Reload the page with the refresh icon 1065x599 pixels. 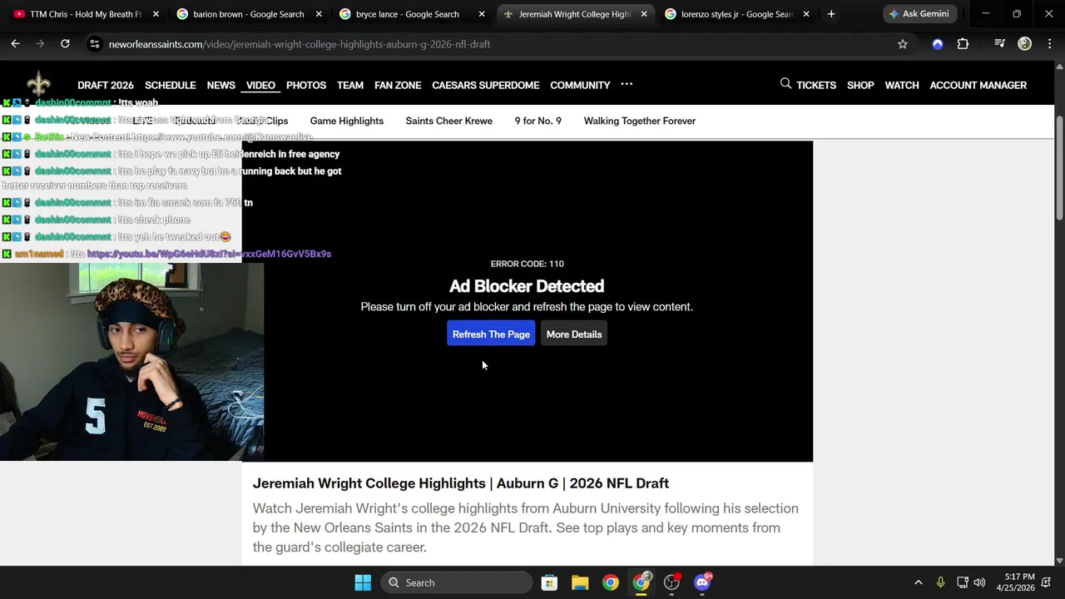pos(65,44)
